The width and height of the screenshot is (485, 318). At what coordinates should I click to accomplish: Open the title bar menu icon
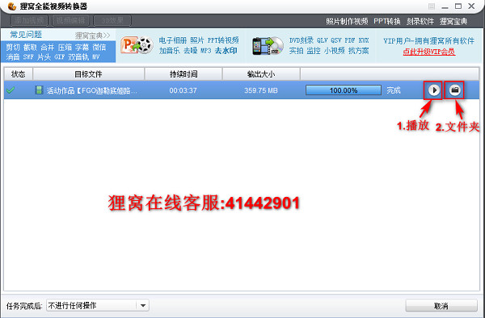pyautogui.click(x=432, y=6)
